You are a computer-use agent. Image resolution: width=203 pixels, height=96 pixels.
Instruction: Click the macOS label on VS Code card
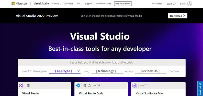96,85
